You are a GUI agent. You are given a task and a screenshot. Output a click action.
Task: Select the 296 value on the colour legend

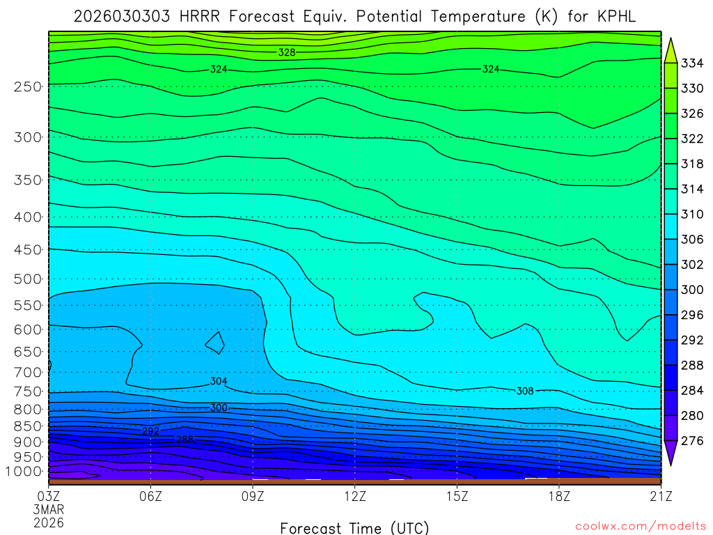pyautogui.click(x=692, y=315)
